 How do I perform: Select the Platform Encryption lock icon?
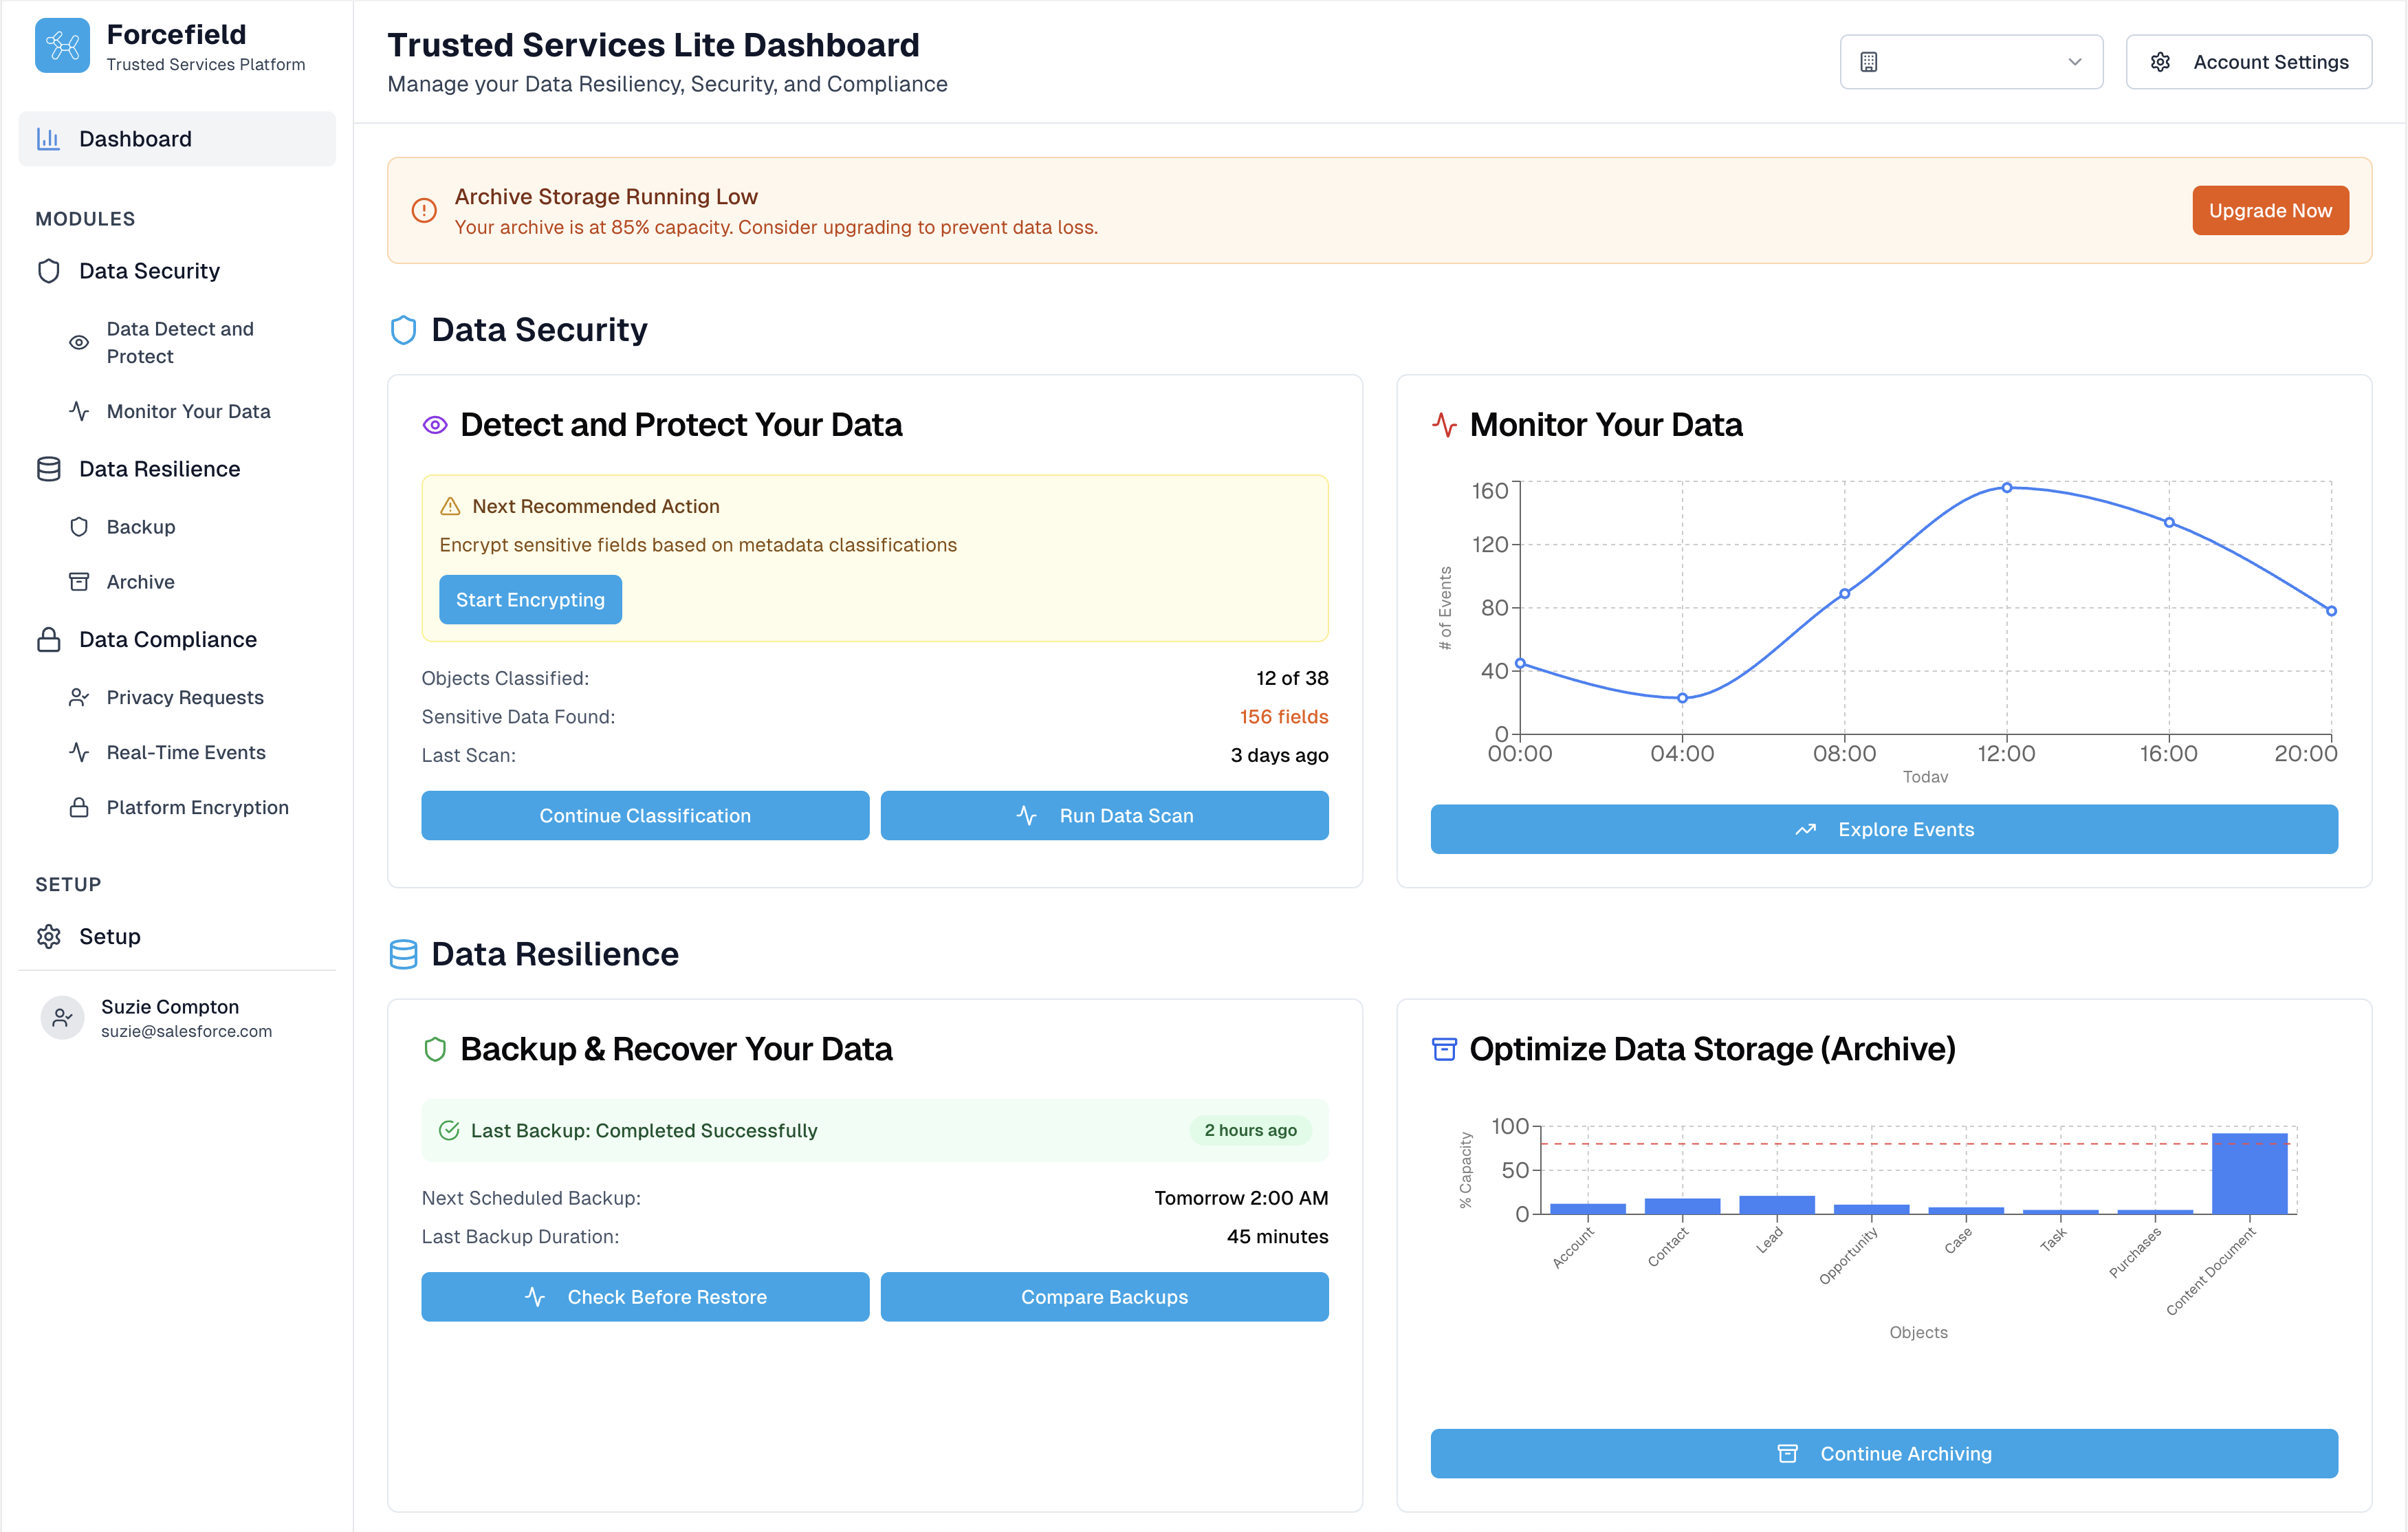pyautogui.click(x=79, y=807)
